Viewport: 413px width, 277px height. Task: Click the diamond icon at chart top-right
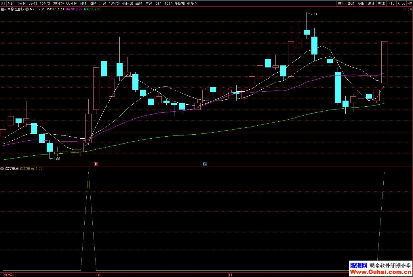pos(404,10)
